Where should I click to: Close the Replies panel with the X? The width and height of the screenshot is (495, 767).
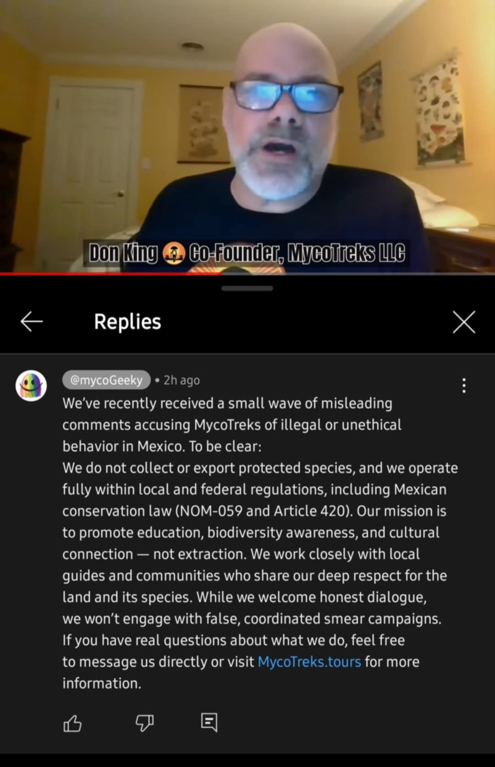(x=464, y=321)
